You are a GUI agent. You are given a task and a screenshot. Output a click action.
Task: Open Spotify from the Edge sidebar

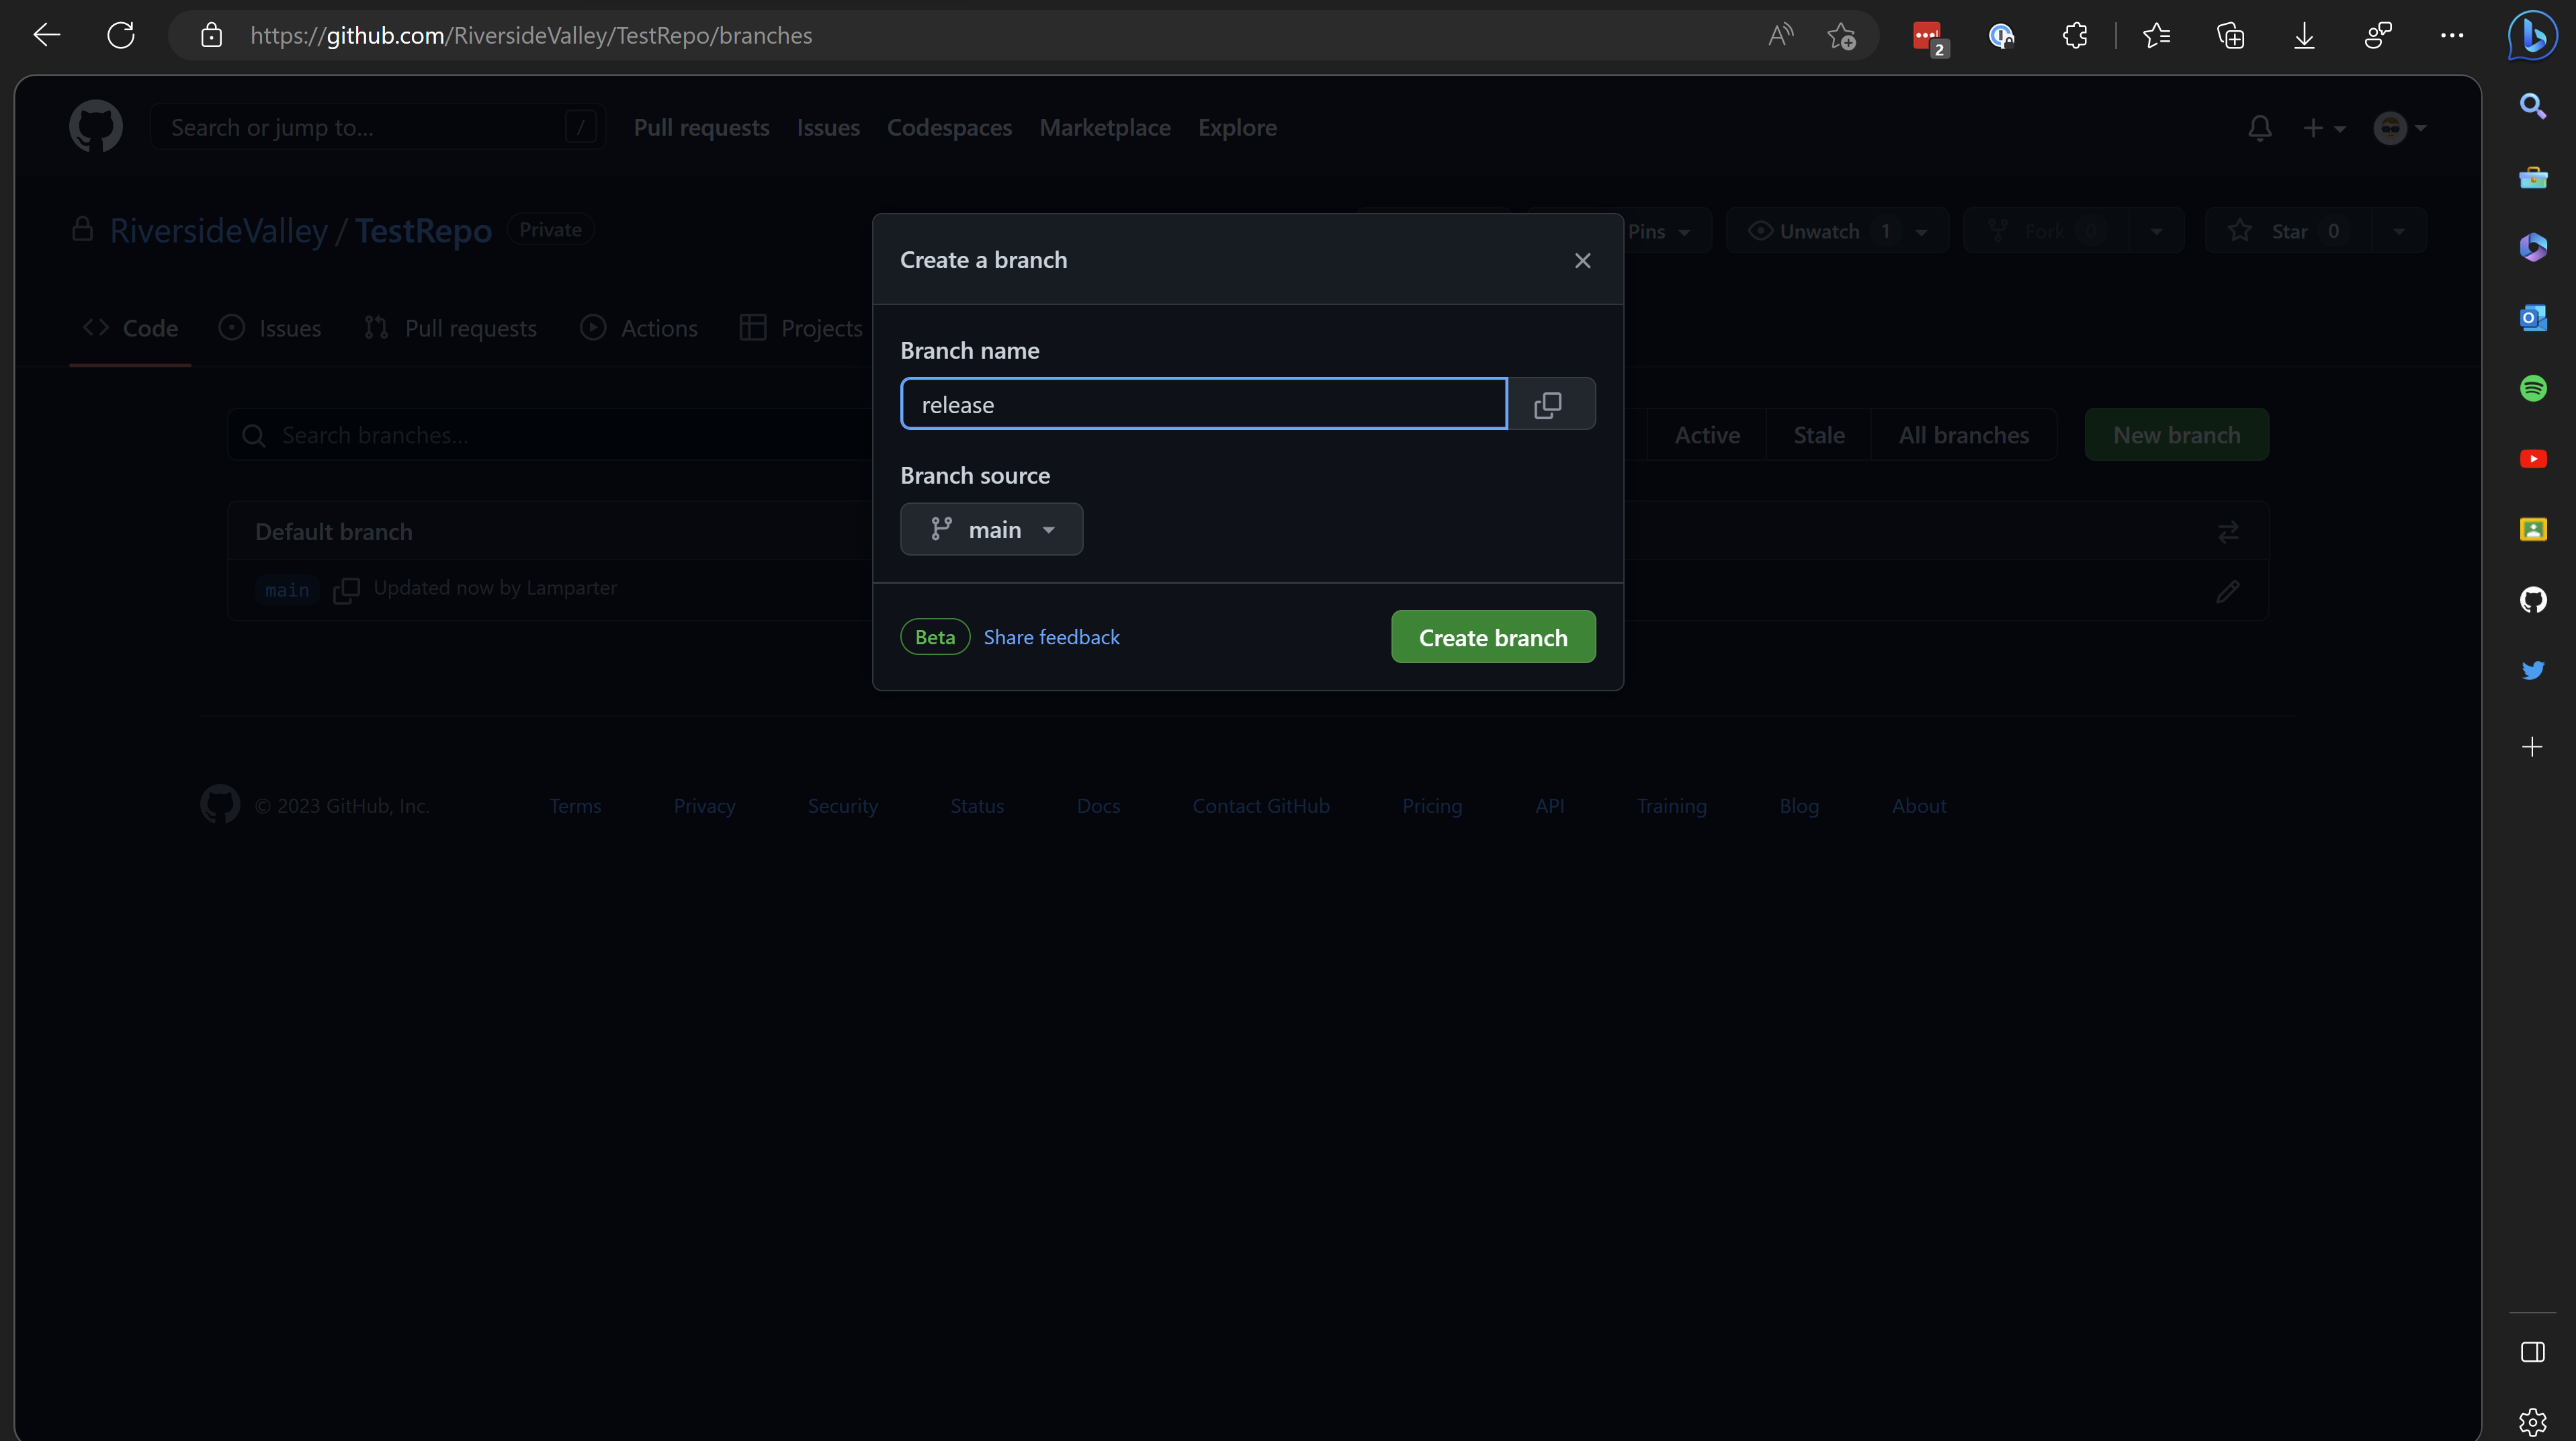pos(2534,388)
